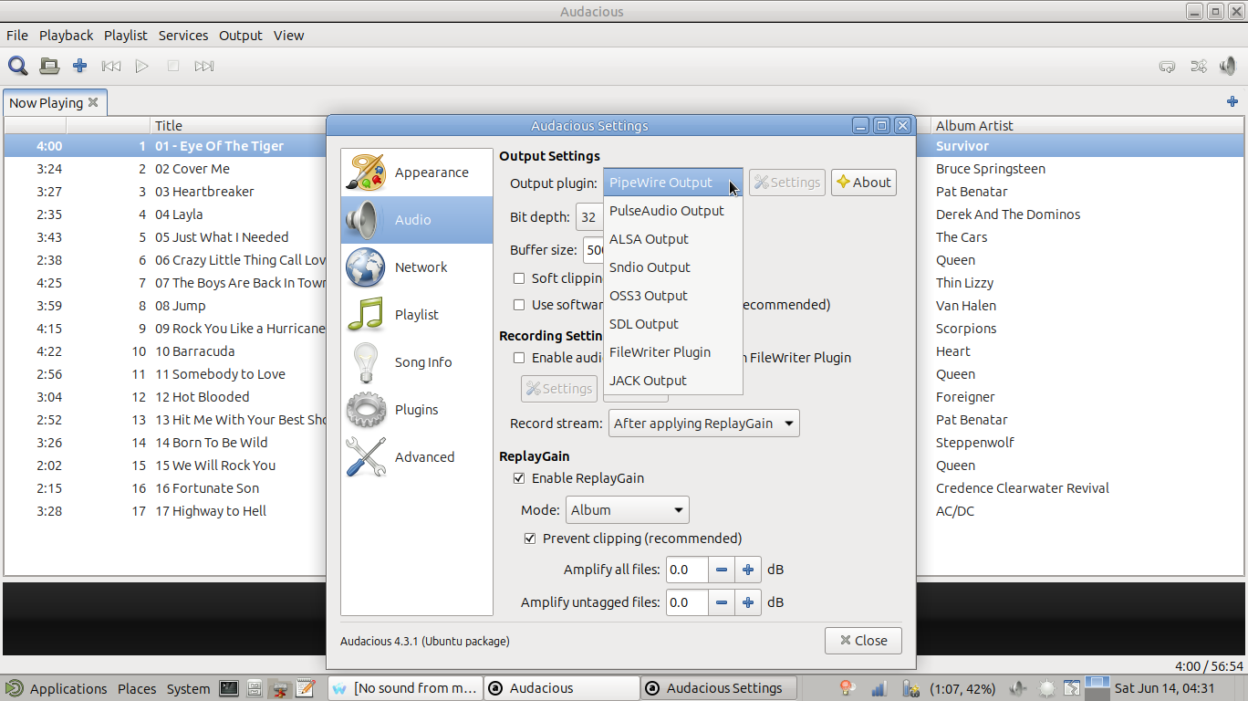Image resolution: width=1248 pixels, height=701 pixels.
Task: Toggle the Shuffle icon in toolbar
Action: (1199, 66)
